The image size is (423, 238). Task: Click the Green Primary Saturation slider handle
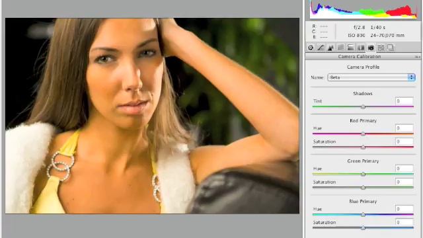363,188
